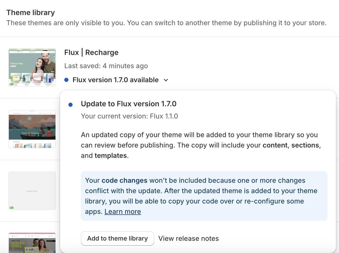
Task: Click the blue dot beside Flux version available
Action: (66, 80)
